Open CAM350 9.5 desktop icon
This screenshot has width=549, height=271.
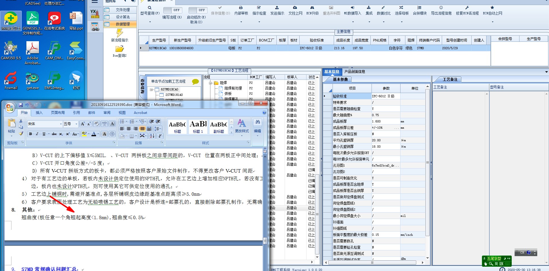coord(11,51)
